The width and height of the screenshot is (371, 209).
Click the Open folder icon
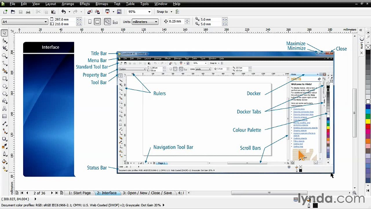tap(13, 12)
